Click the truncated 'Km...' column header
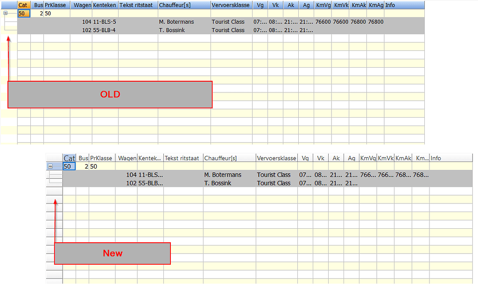Screen dimensions: 478x288 coord(421,158)
